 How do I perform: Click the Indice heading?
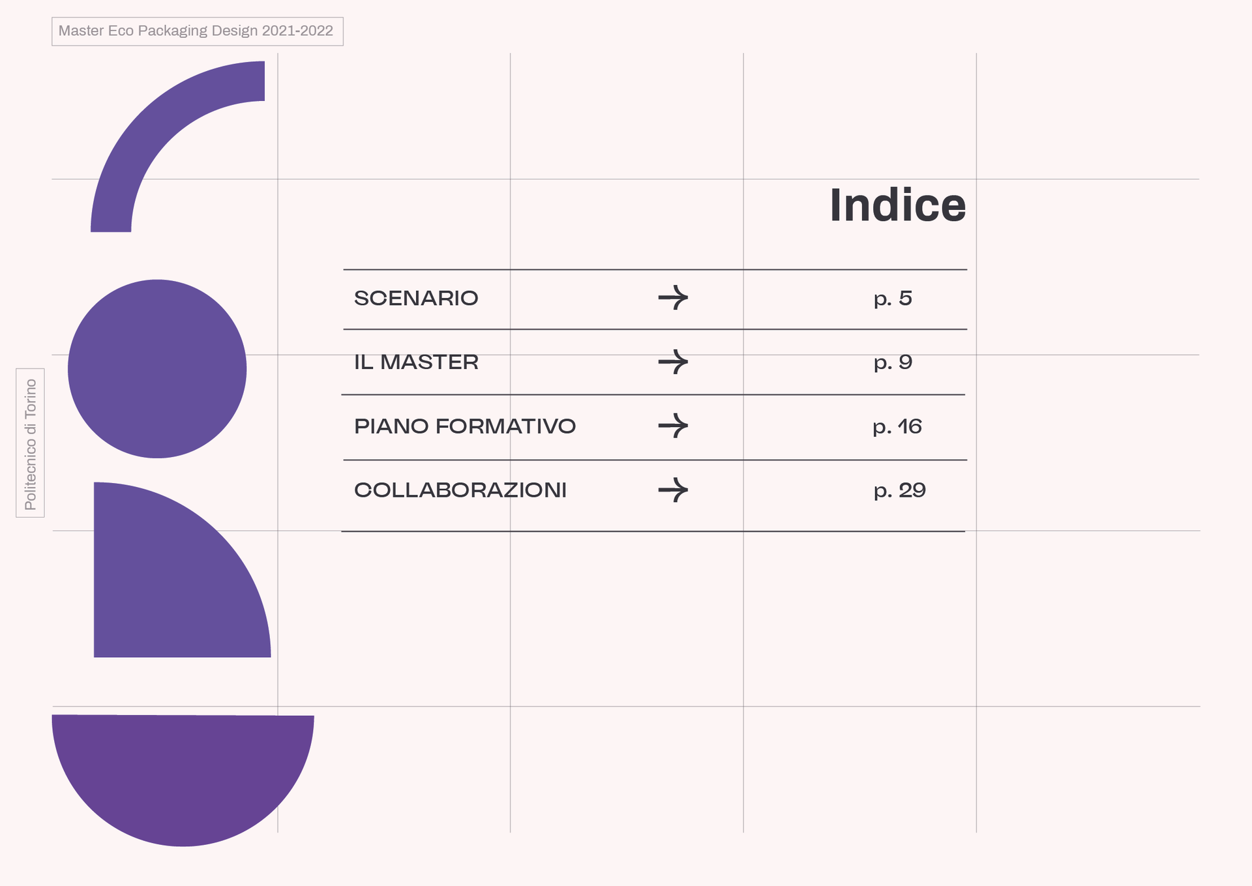pos(897,205)
